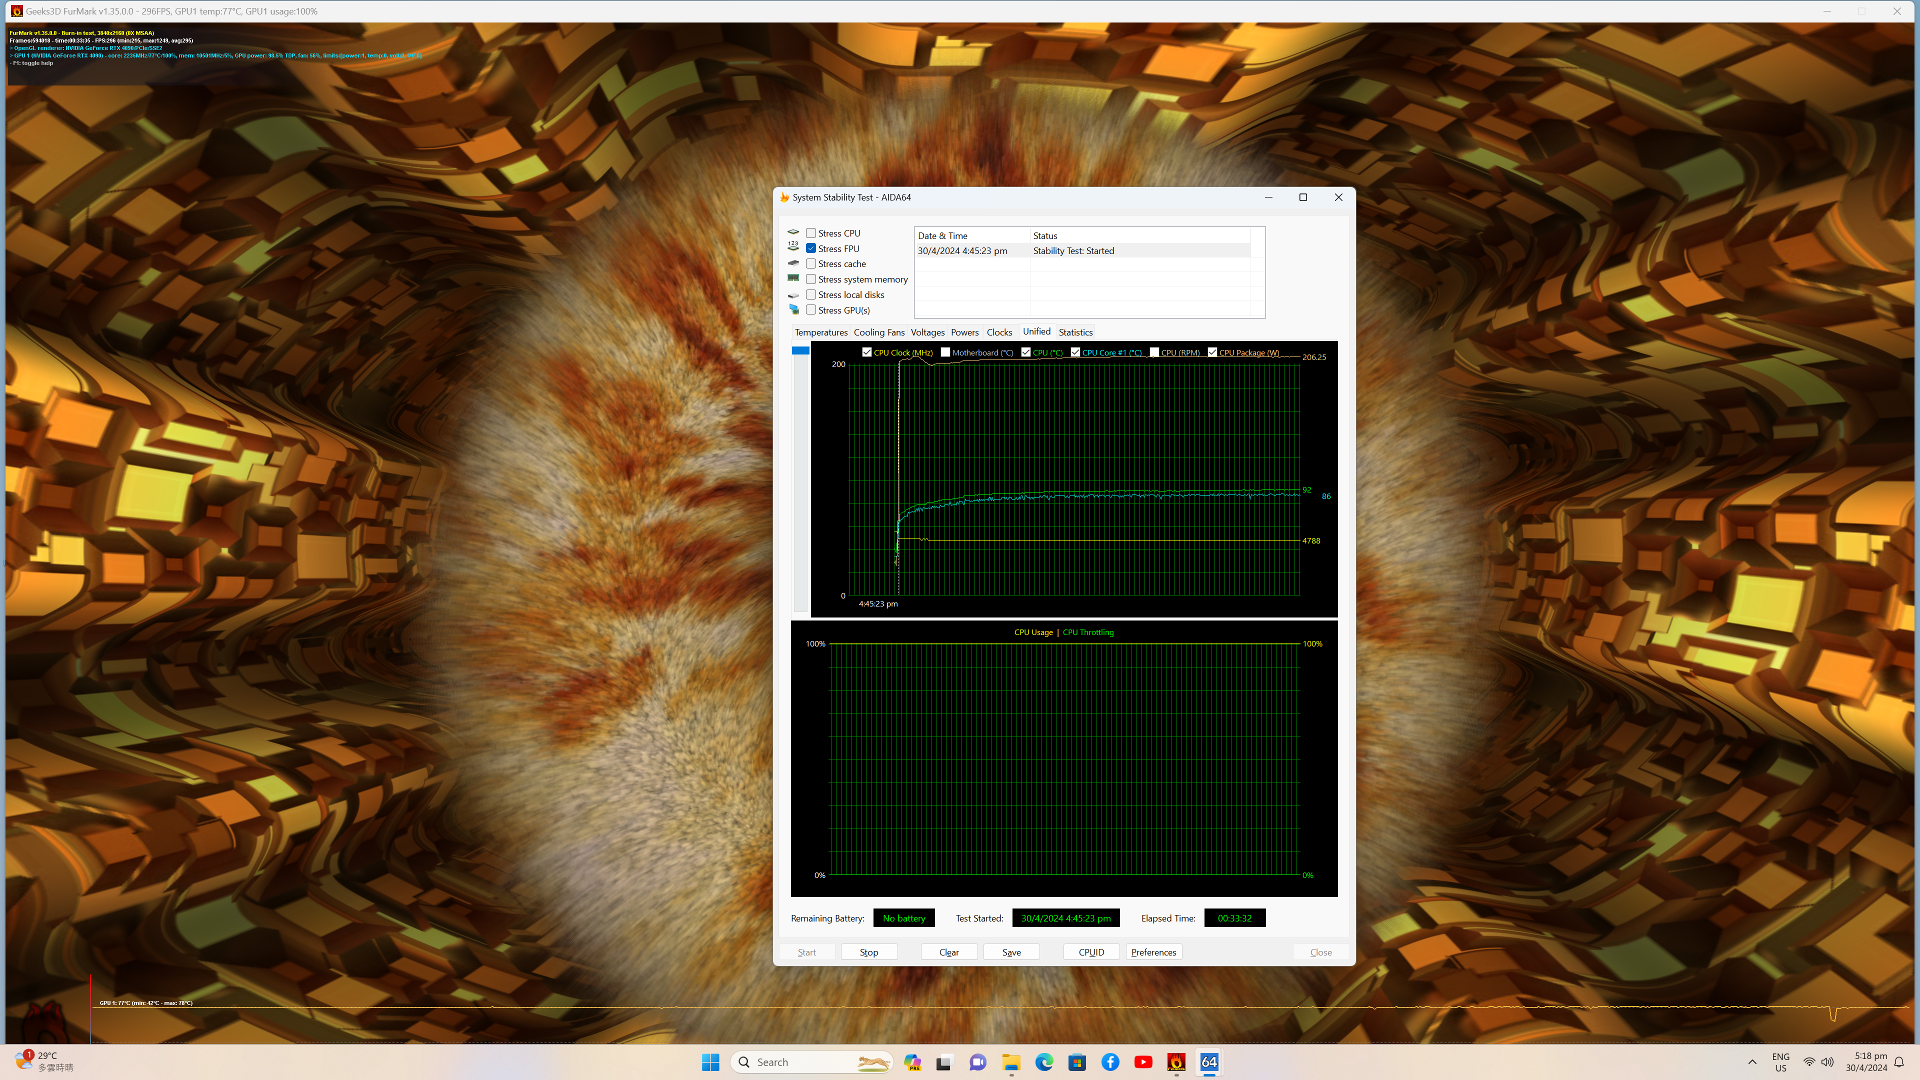Viewport: 1920px width, 1080px height.
Task: Click the Test Started timestamp field
Action: coord(1066,918)
